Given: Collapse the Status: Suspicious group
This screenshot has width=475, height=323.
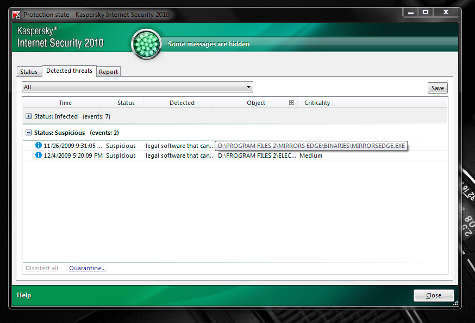Looking at the screenshot, I should pyautogui.click(x=28, y=133).
